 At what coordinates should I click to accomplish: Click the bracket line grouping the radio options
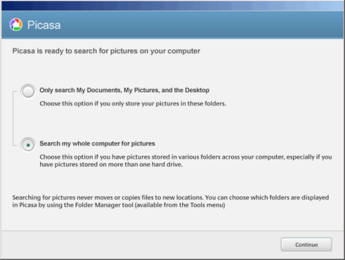(14, 119)
